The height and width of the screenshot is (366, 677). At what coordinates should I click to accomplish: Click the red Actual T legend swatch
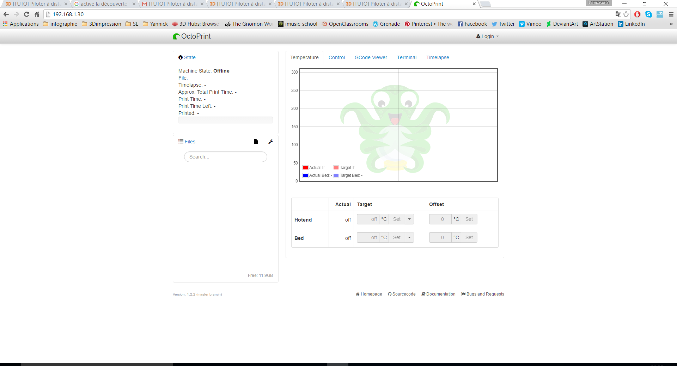(305, 168)
